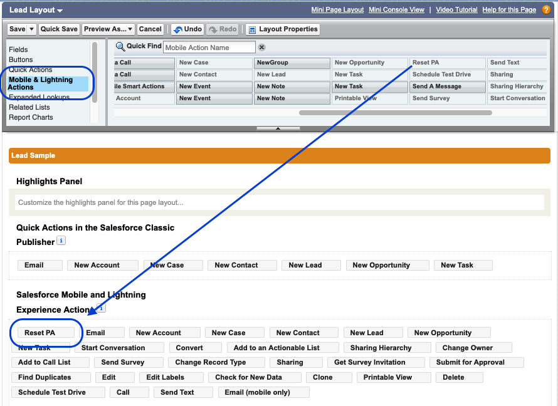This screenshot has height=406, width=558.
Task: Click New Account in Classic Publisher actions
Action: click(x=102, y=265)
